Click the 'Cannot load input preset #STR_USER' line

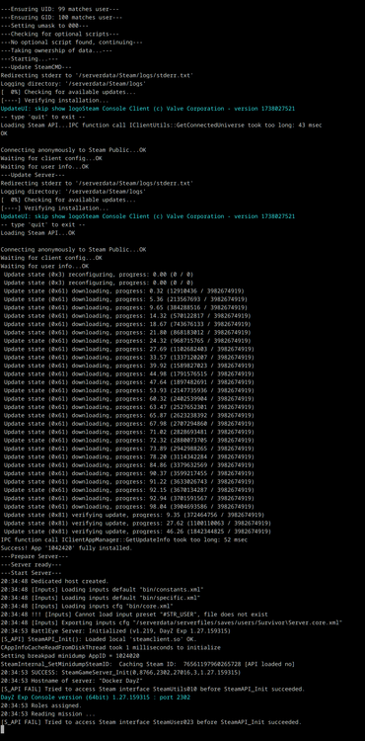tap(134, 614)
